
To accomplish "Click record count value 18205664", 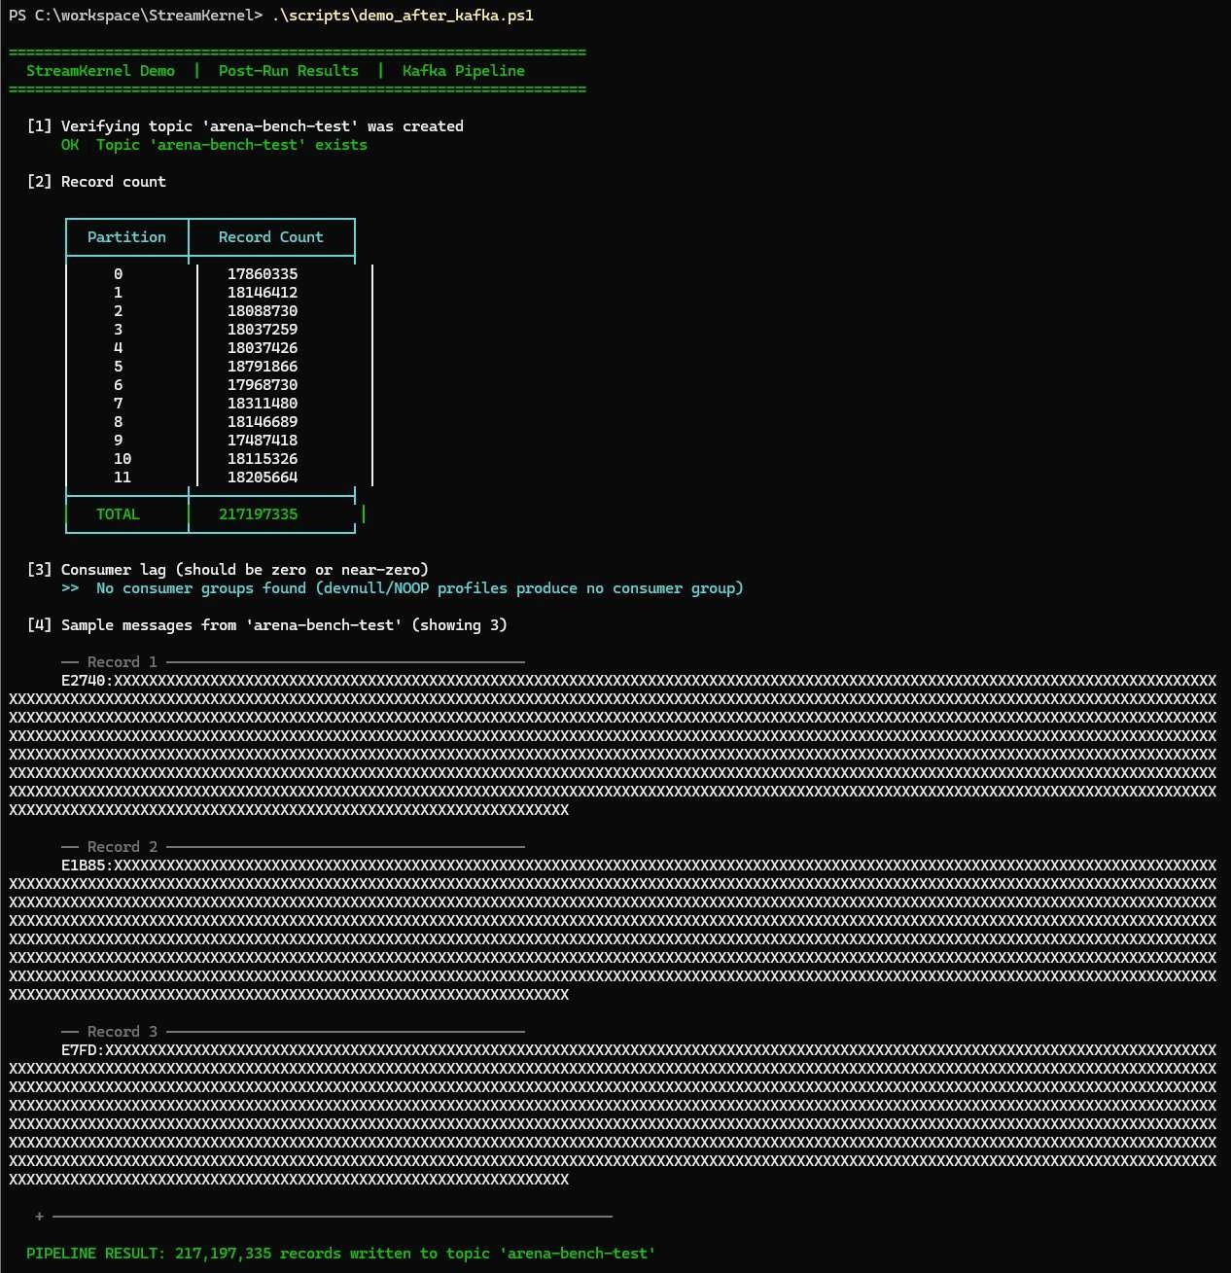I will [x=263, y=477].
